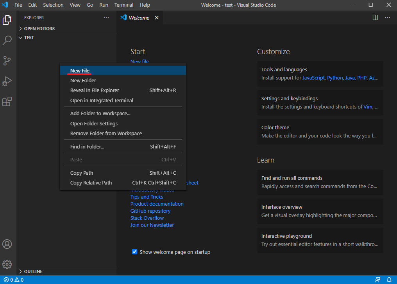
Task: Open the Interactive playground card
Action: pos(320,240)
